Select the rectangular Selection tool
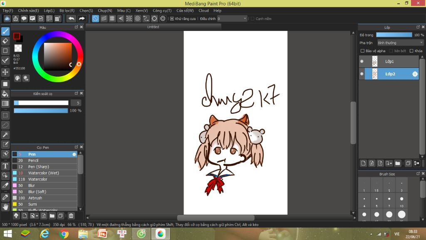Image resolution: width=426 pixels, height=240 pixels. (5, 115)
